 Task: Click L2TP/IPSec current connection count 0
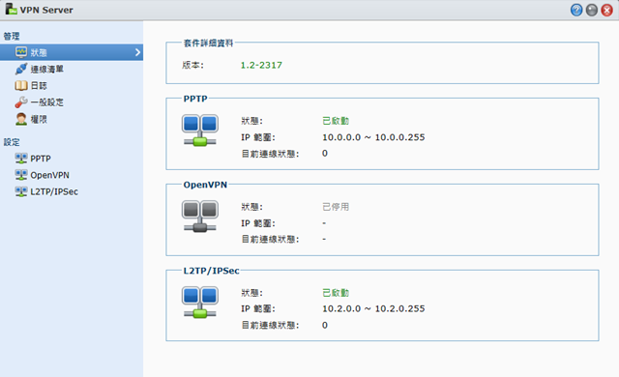tap(325, 325)
